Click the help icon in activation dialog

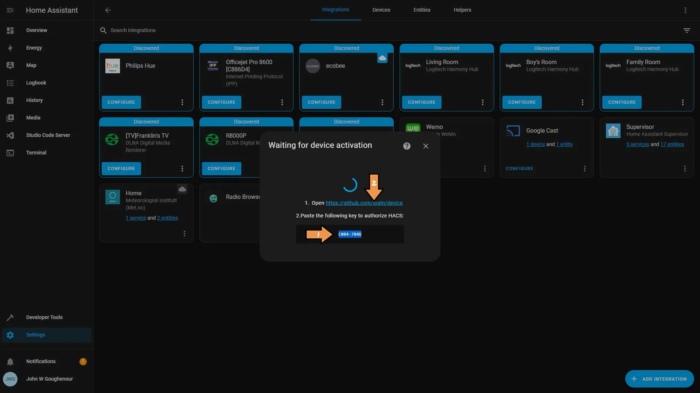point(407,146)
